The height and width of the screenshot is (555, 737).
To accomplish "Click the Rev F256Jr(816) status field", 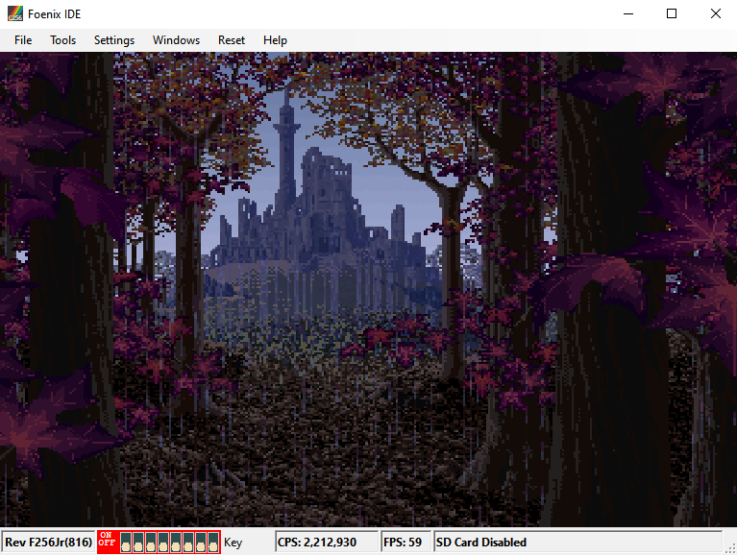I will click(48, 543).
